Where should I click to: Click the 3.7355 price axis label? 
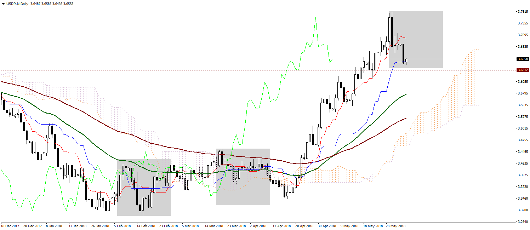point(523,23)
